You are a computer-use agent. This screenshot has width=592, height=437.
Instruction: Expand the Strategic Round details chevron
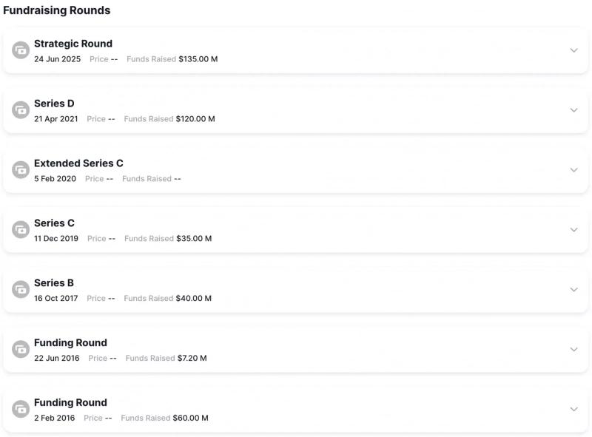574,50
